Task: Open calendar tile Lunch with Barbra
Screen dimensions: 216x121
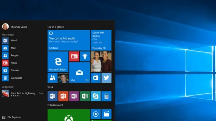Action: point(101,40)
